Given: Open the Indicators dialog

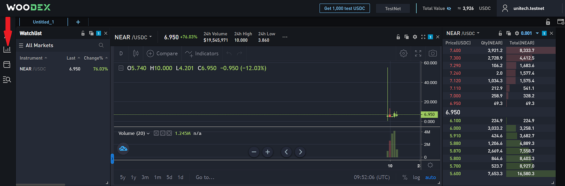Looking at the screenshot, I should point(201,53).
